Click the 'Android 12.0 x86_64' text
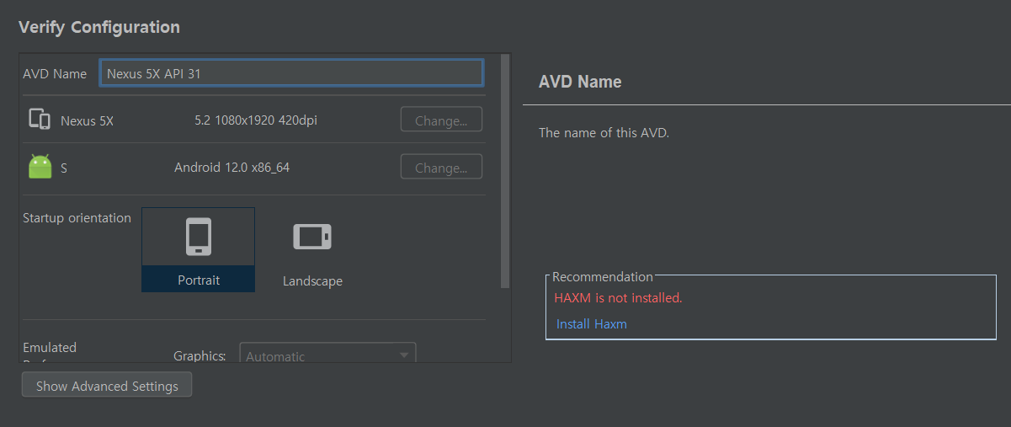 231,167
